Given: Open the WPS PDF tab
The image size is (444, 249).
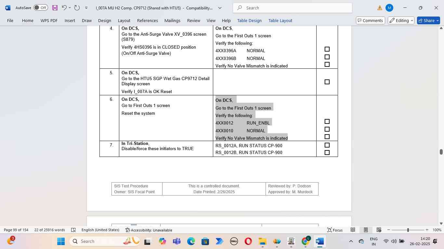Looking at the screenshot, I should [x=49, y=20].
